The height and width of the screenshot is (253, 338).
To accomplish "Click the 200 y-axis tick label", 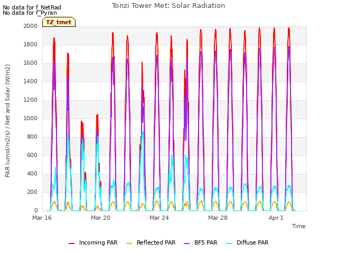I will (x=32, y=192).
